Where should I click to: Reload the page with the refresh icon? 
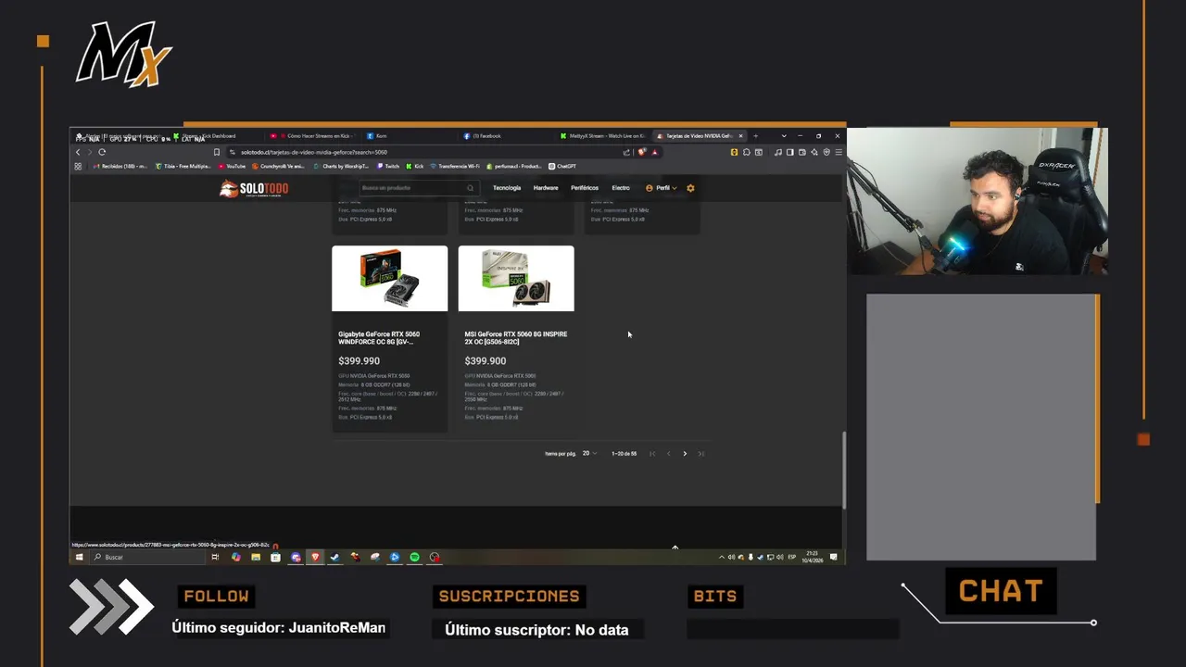click(102, 152)
